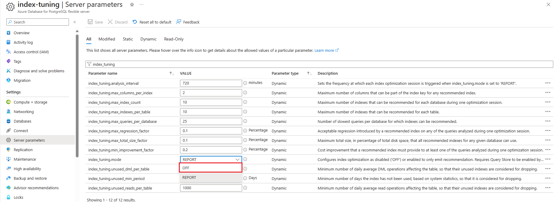Click the 'Showing 1 - 12 of 12 results' text
This screenshot has width=558, height=202.
click(x=111, y=200)
